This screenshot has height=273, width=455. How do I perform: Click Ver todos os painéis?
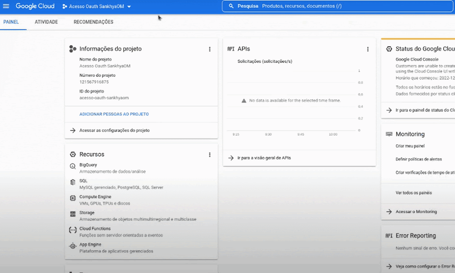tap(414, 193)
